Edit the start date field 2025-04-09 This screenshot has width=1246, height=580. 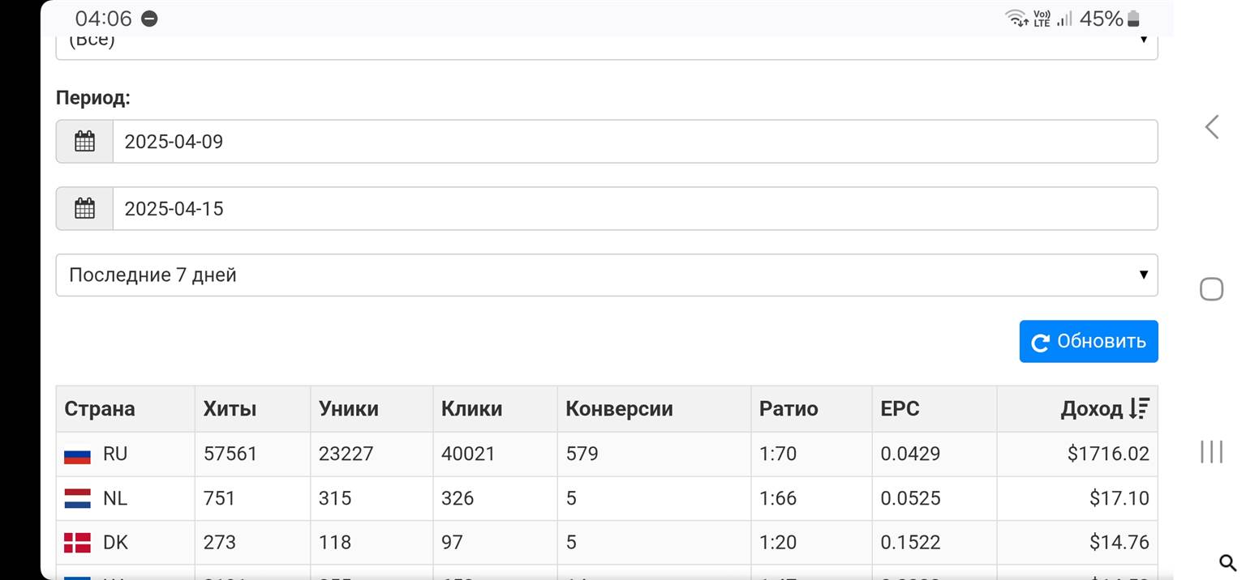coord(634,142)
